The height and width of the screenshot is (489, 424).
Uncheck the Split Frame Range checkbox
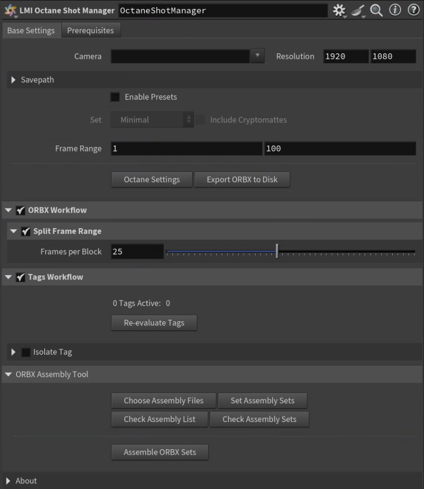point(26,231)
